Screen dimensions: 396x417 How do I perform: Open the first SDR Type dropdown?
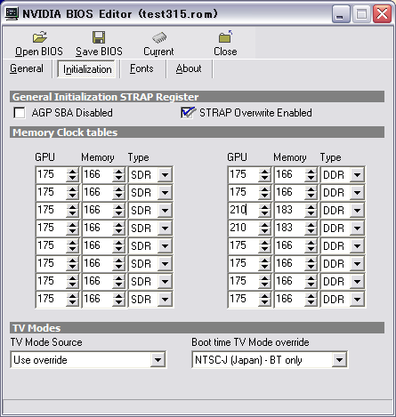point(165,175)
